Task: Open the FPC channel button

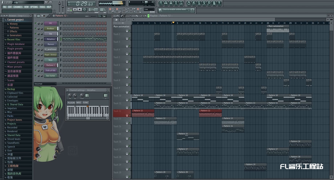Action: point(51,23)
